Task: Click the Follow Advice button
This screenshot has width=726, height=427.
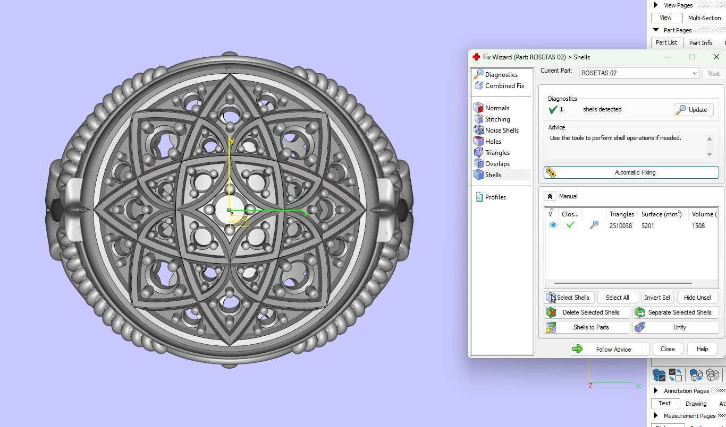Action: click(610, 349)
